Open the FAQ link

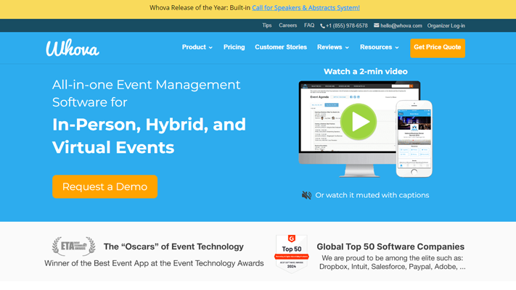(309, 25)
